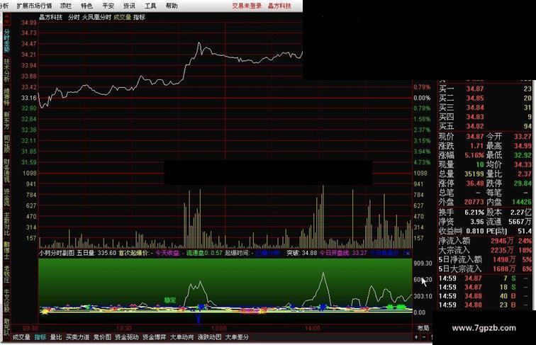Switch to 涨跌动因 bottom tab
Image resolution: width=536 pixels, height=345 pixels.
point(210,337)
